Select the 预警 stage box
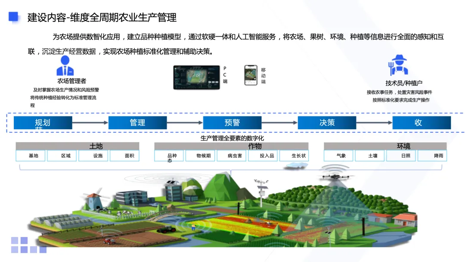Viewport: 465px width, 262px height. pos(232,122)
